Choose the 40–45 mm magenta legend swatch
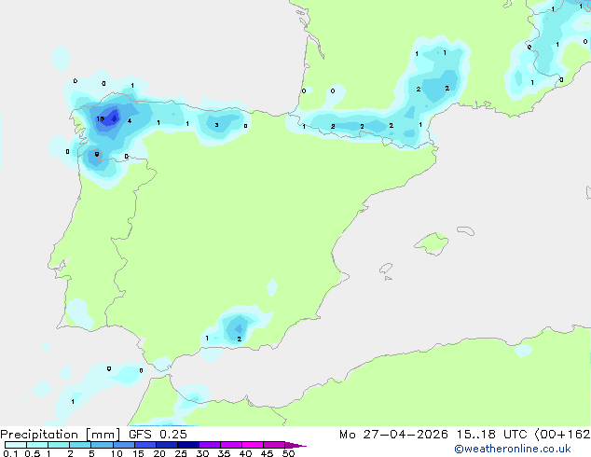The height and width of the screenshot is (457, 591). (x=253, y=445)
